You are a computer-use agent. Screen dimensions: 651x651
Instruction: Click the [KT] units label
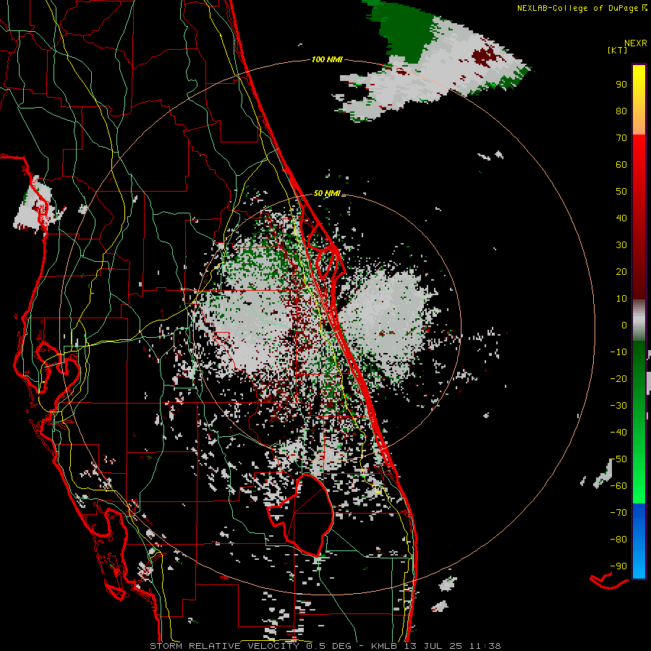618,50
